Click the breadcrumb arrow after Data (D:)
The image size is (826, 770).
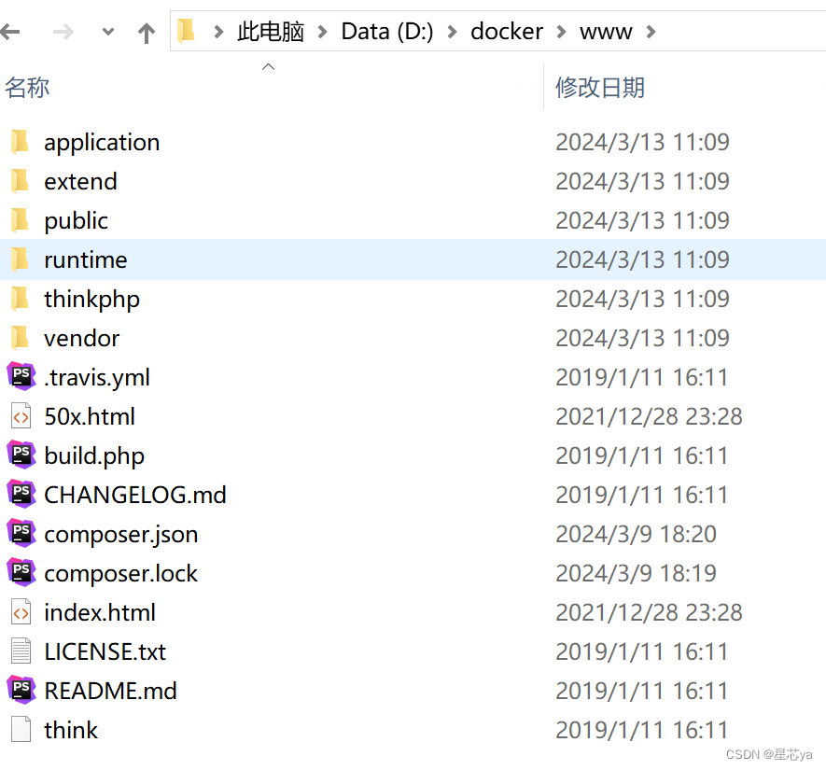pos(452,31)
